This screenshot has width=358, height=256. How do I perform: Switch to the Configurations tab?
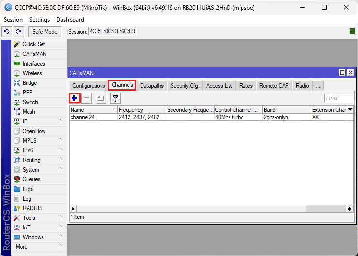coord(89,86)
